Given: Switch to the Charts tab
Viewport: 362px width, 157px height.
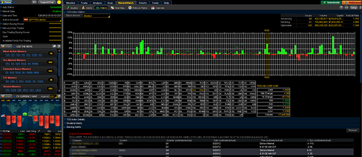Looking at the screenshot, I should 142,2.
